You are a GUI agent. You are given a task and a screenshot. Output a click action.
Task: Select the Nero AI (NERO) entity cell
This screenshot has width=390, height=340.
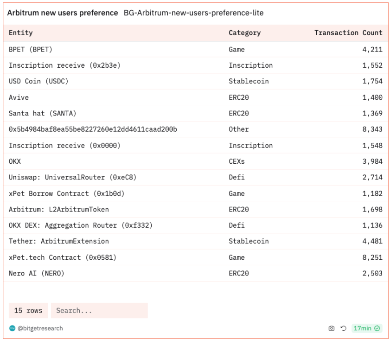(x=37, y=273)
